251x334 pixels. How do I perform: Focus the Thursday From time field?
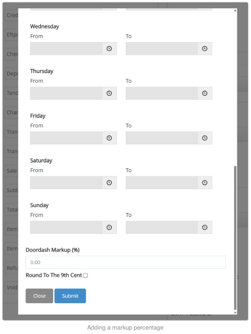(66, 93)
